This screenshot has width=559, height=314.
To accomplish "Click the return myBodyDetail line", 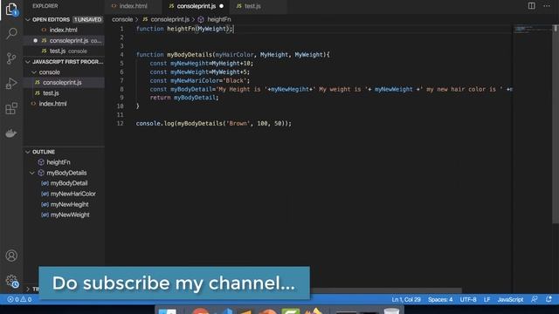I will 184,98.
